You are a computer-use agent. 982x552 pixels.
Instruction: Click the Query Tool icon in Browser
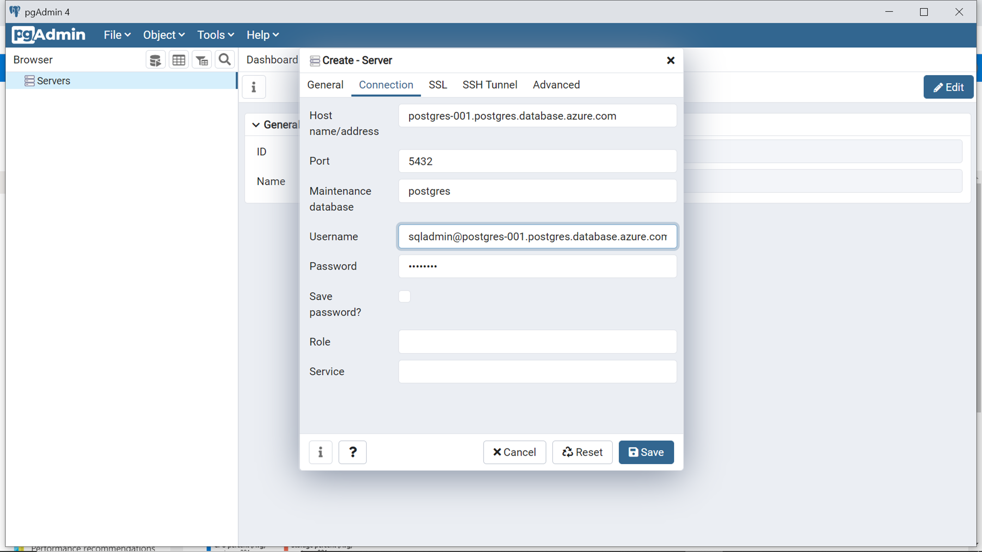click(155, 60)
